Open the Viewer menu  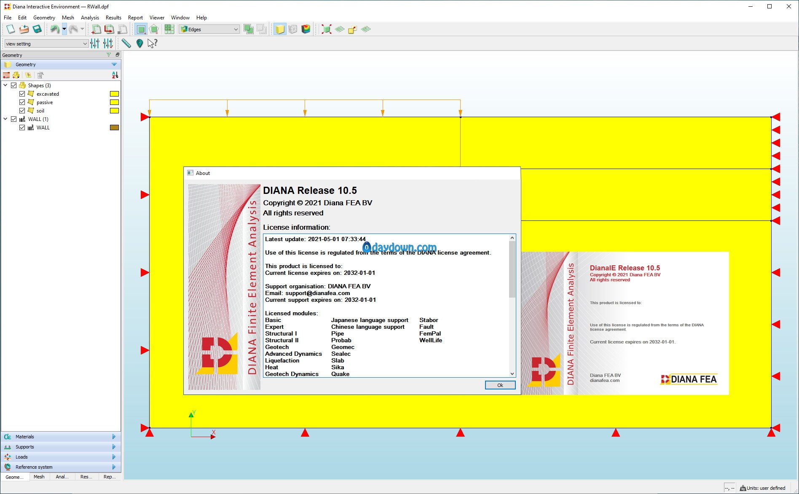(x=157, y=17)
